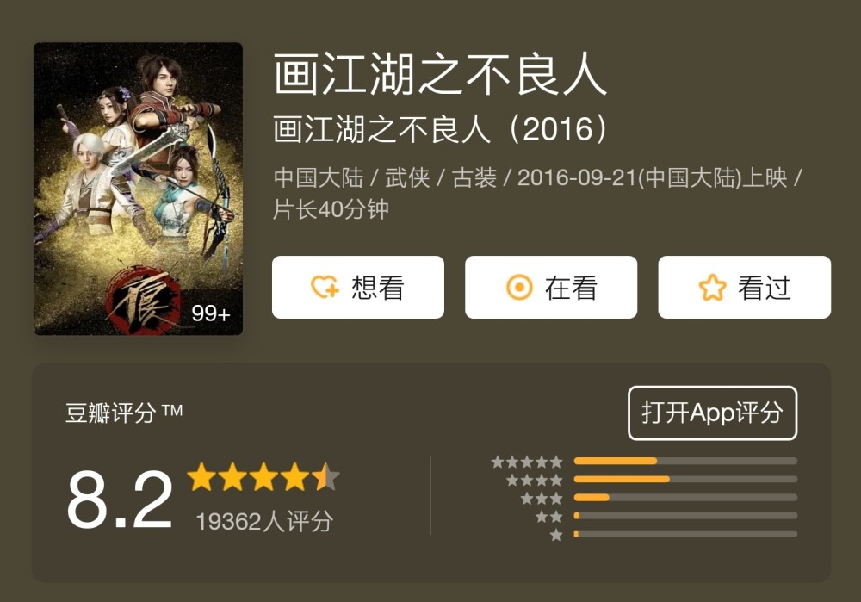
Task: Click the five-star rating distribution bar
Action: [x=685, y=461]
